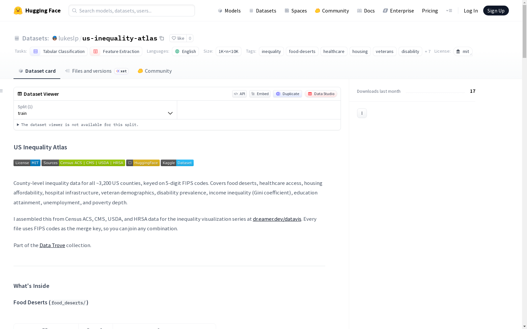
Task: Open the dr.eamer.dev/datavis link
Action: [x=277, y=219]
